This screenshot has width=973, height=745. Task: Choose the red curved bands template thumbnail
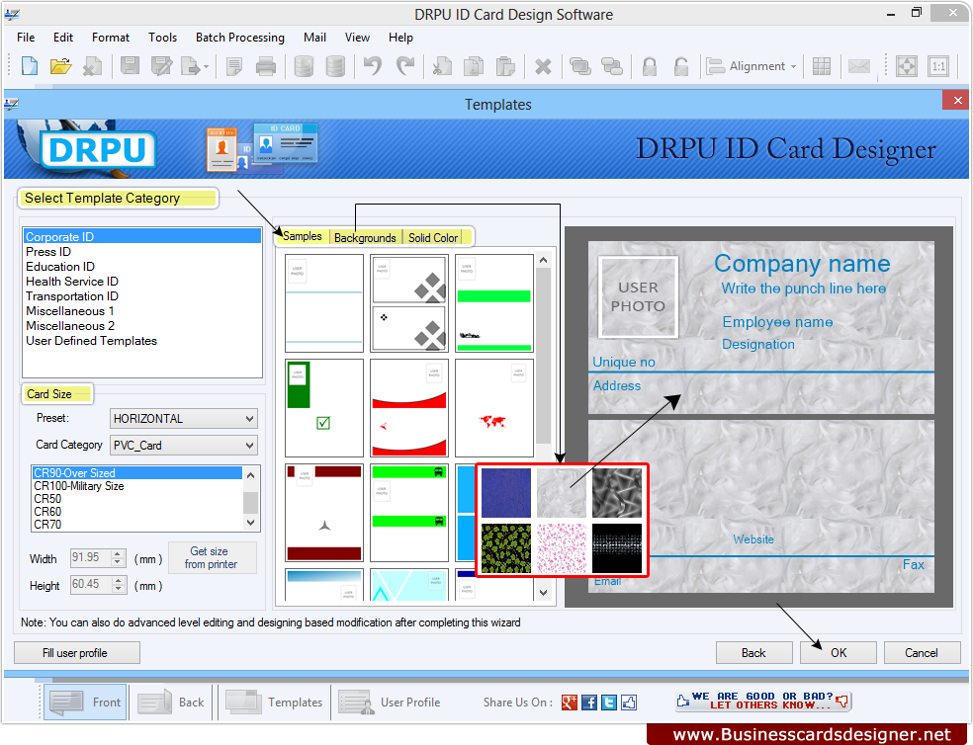(409, 407)
